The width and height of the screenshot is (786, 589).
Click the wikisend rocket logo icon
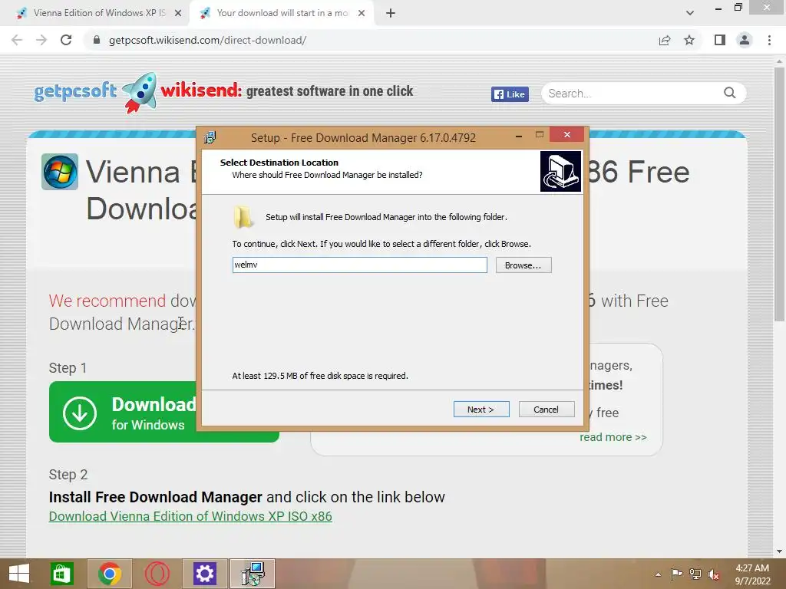click(x=140, y=93)
